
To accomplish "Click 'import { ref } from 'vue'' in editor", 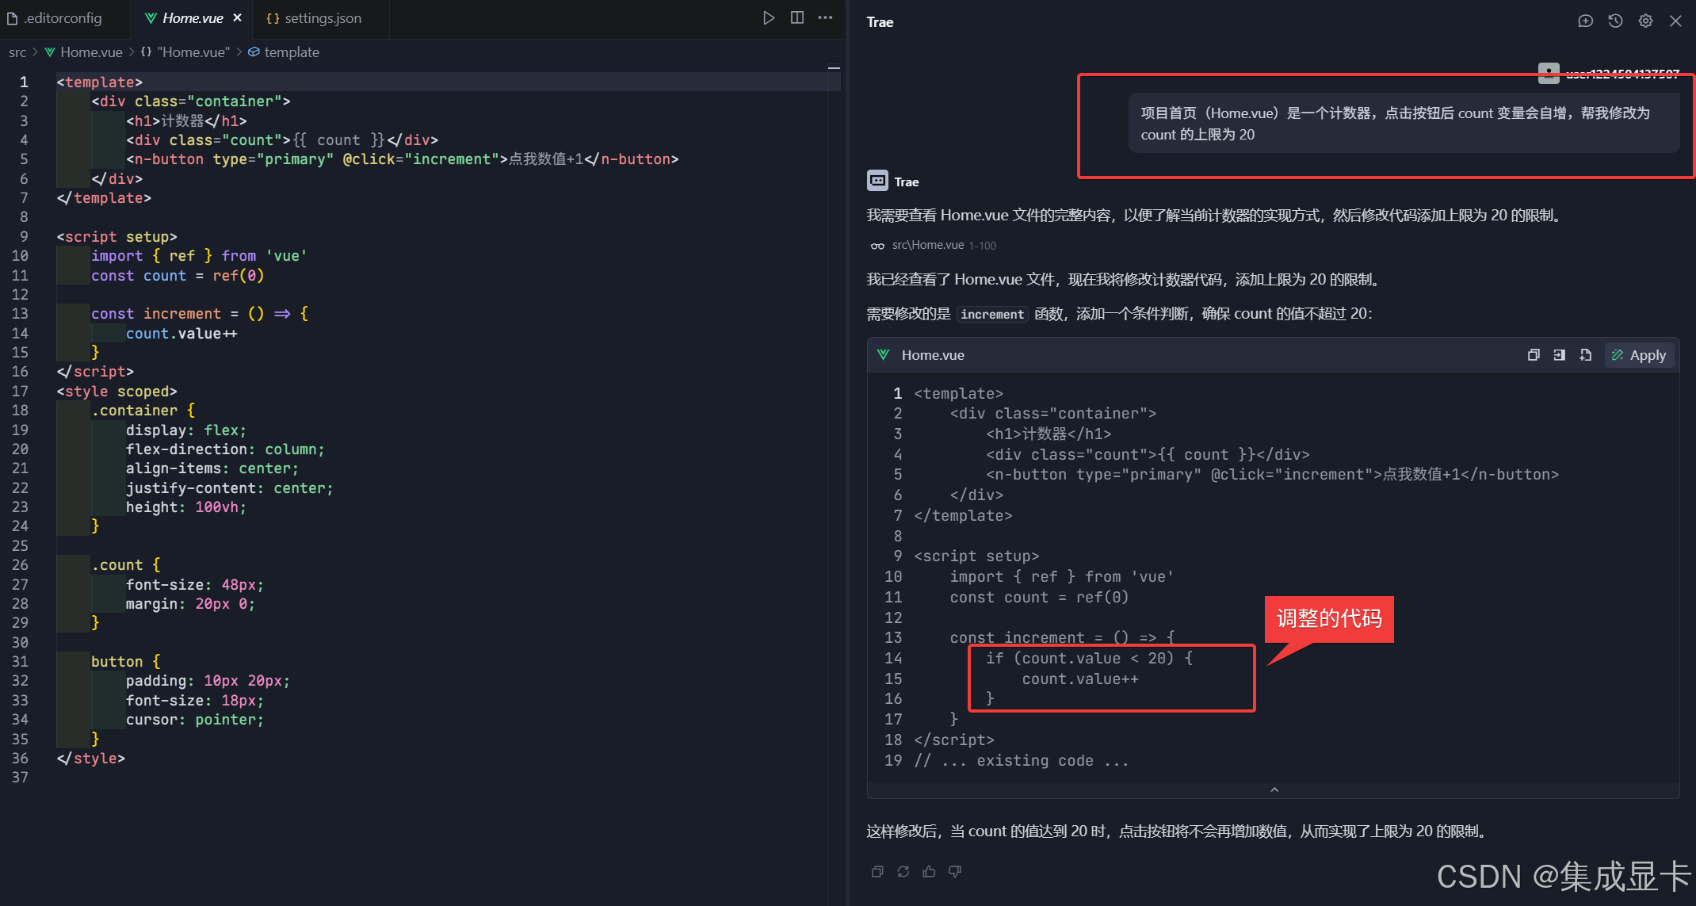I will [199, 256].
